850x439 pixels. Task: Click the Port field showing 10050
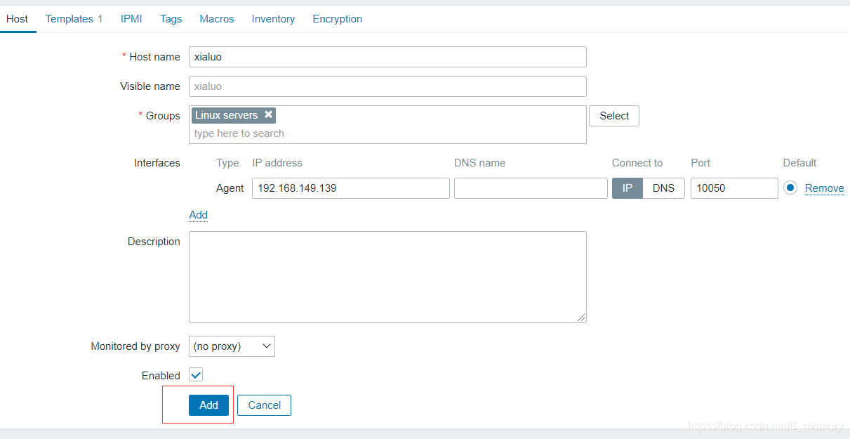point(734,188)
